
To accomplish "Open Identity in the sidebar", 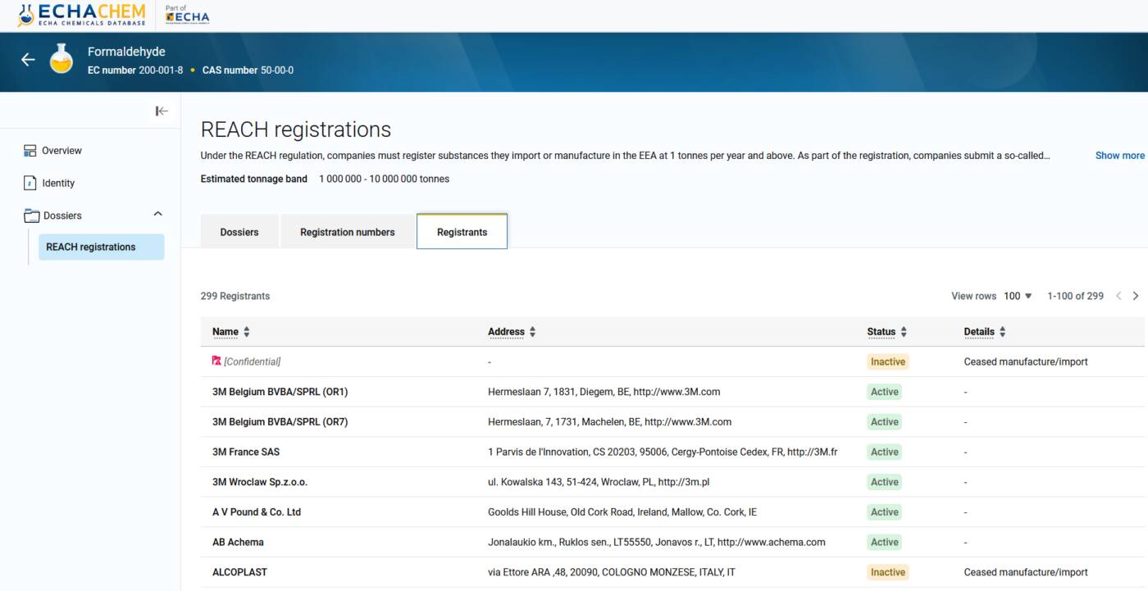I will pyautogui.click(x=58, y=184).
